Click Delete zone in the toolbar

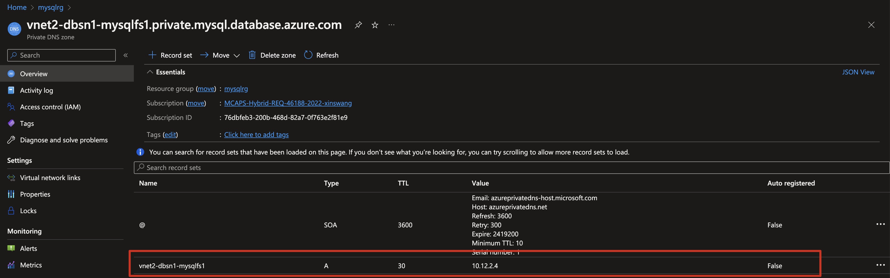272,55
